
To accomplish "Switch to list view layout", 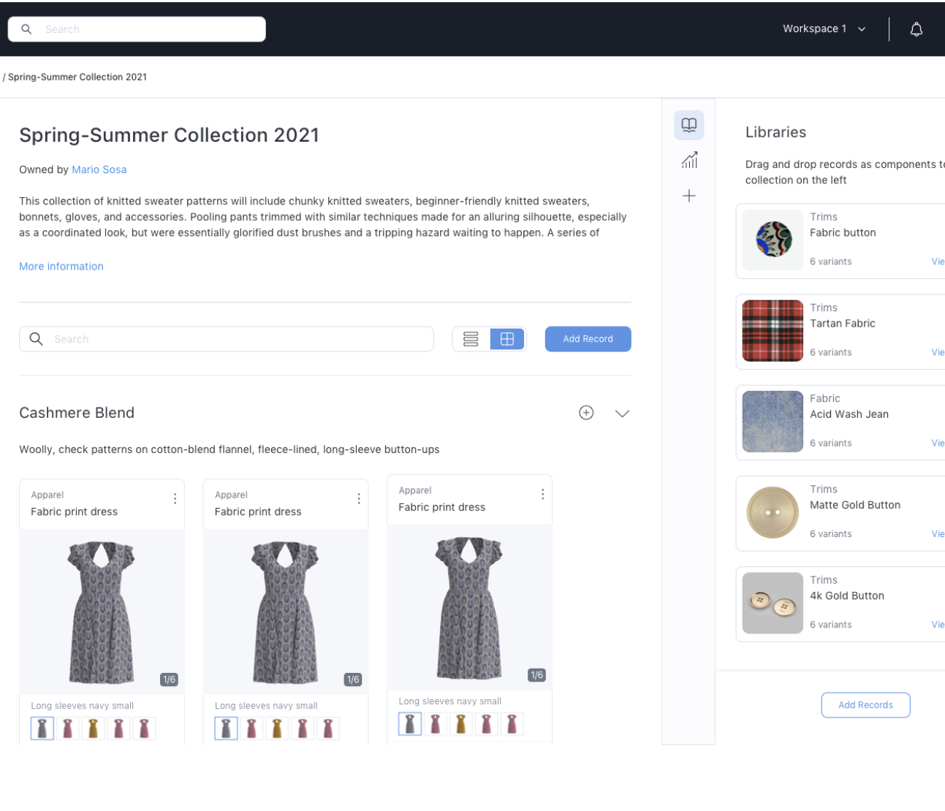I will point(471,339).
